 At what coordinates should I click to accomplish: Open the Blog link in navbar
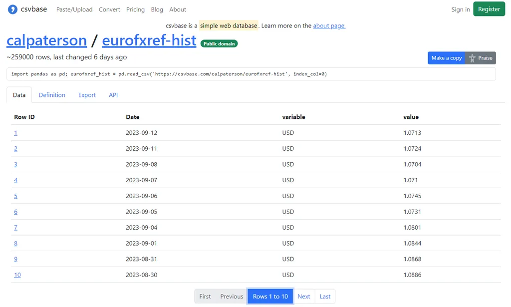click(157, 9)
